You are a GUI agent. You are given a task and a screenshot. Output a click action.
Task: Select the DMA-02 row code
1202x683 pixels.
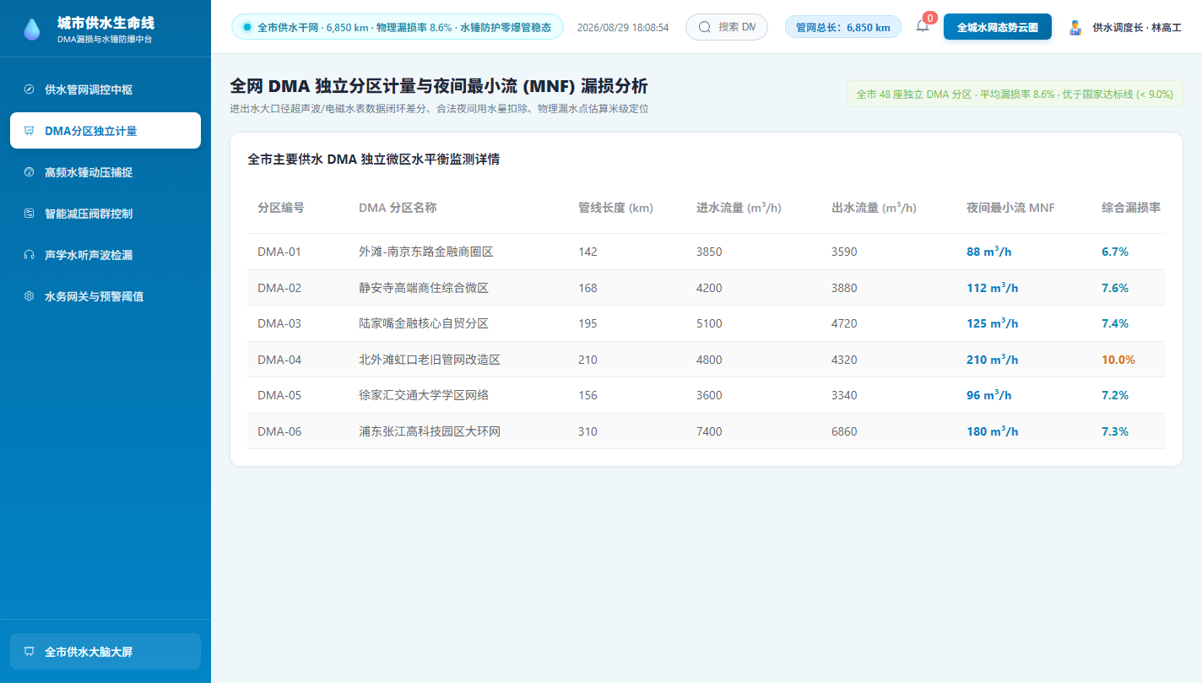click(x=279, y=288)
